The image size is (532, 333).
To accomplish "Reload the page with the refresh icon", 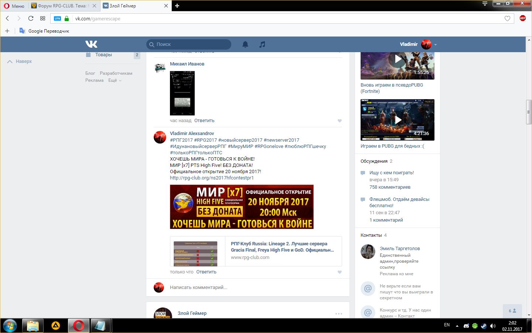I will (x=31, y=18).
